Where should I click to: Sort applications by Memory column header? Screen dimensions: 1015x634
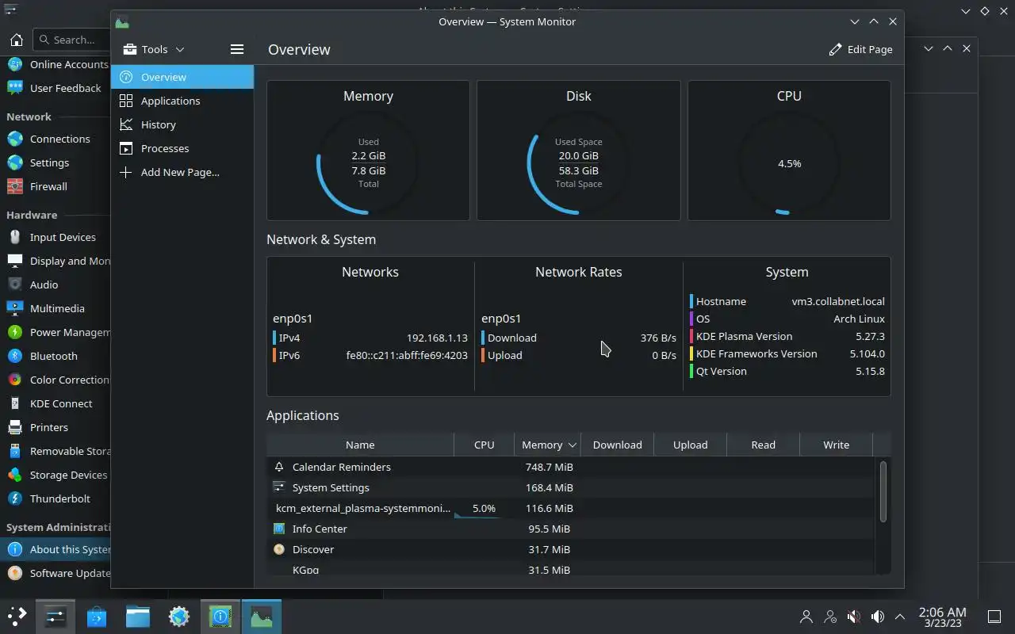tap(548, 445)
